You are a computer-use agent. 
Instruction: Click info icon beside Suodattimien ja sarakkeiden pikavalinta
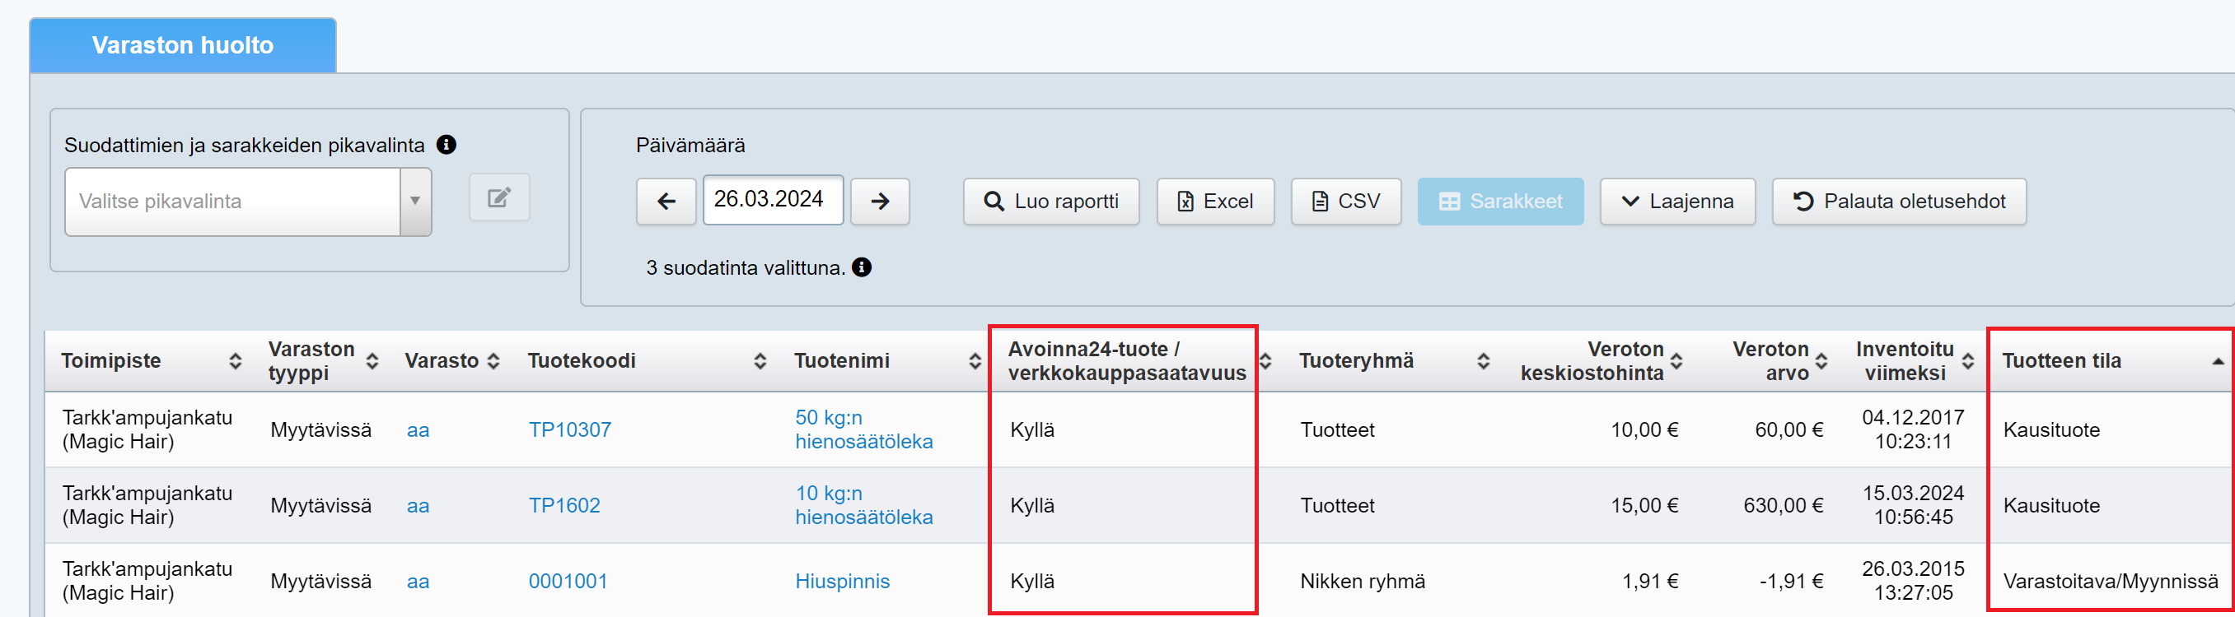[x=446, y=145]
